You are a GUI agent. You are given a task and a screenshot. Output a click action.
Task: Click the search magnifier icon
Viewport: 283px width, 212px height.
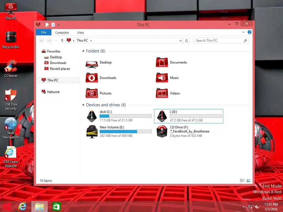pos(245,41)
